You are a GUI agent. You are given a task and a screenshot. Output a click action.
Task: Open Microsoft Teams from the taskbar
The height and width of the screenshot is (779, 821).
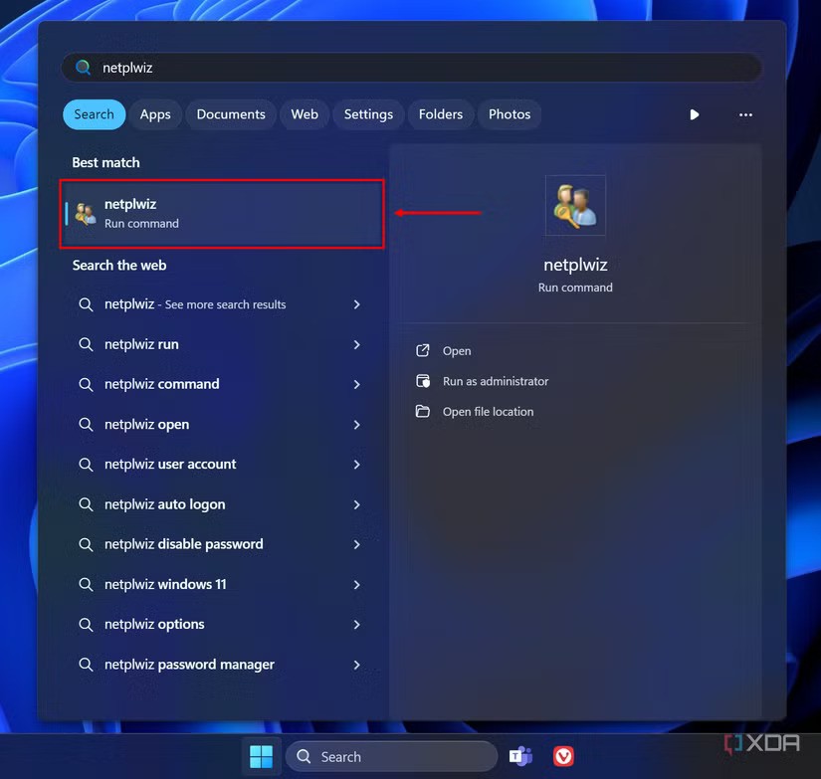click(520, 756)
